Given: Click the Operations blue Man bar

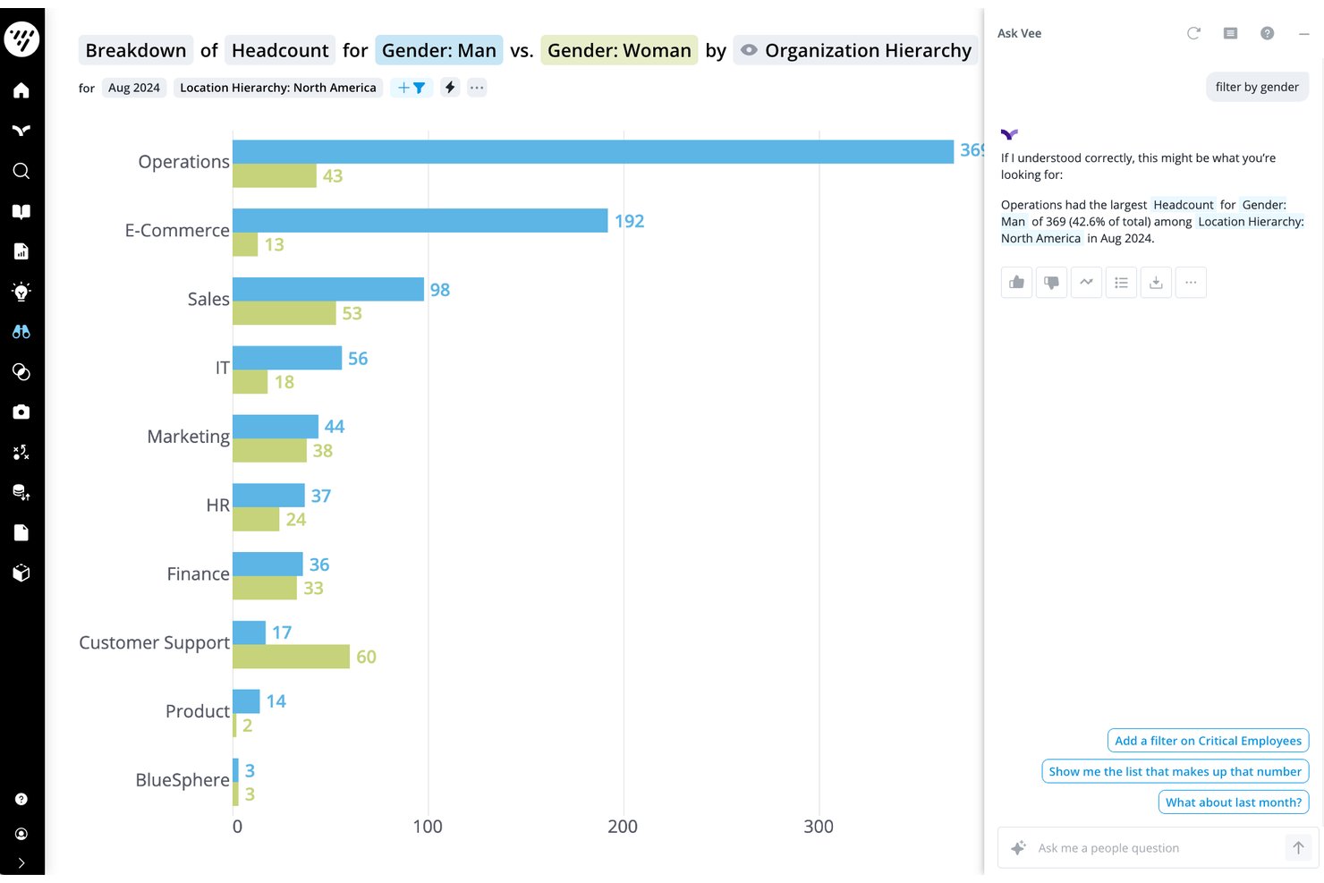Looking at the screenshot, I should pos(593,151).
